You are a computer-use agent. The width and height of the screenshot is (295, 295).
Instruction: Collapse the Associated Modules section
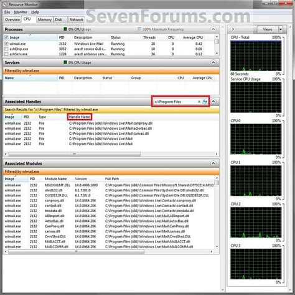[213, 163]
